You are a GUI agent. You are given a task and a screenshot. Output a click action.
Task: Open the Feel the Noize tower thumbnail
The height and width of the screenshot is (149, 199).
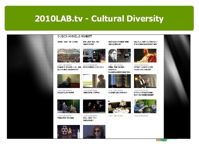(x=120, y=81)
